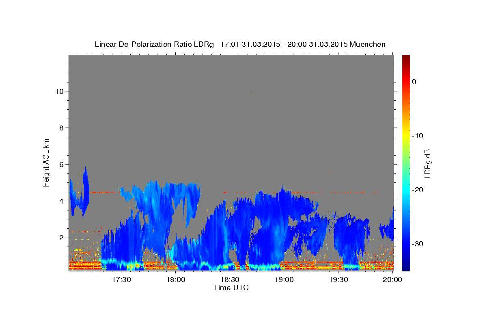Click the height tick label '10'
The width and height of the screenshot is (487, 325).
(60, 91)
